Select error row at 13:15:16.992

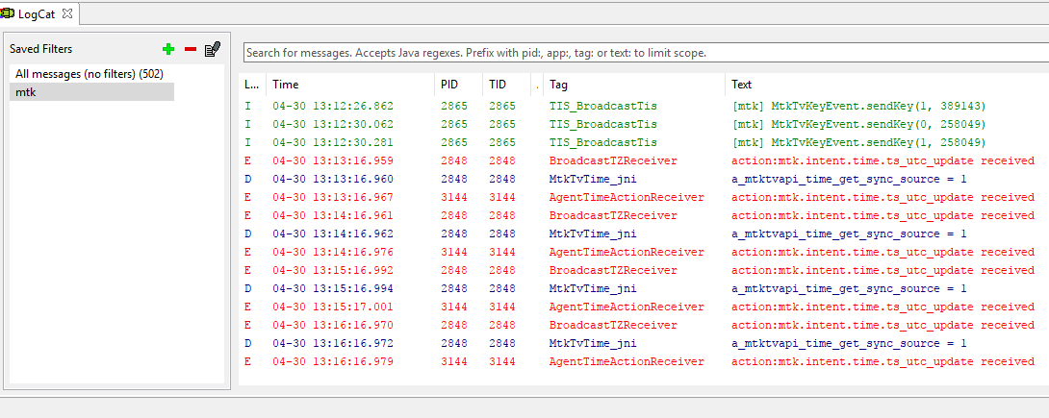pos(644,270)
